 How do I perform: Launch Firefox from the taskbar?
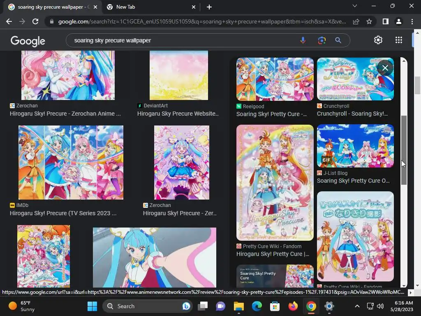click(x=293, y=306)
